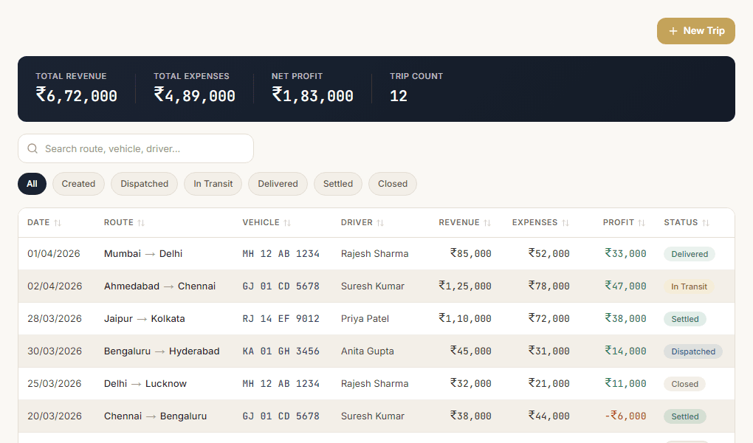Click vehicle KA 01 GH 3456

(281, 351)
